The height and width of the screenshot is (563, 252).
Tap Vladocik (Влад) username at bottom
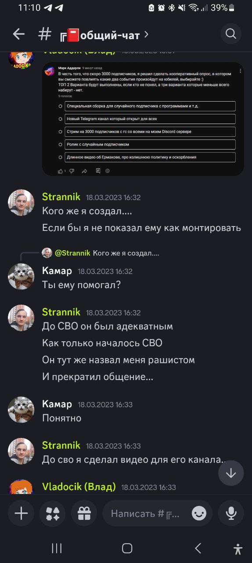tap(79, 487)
